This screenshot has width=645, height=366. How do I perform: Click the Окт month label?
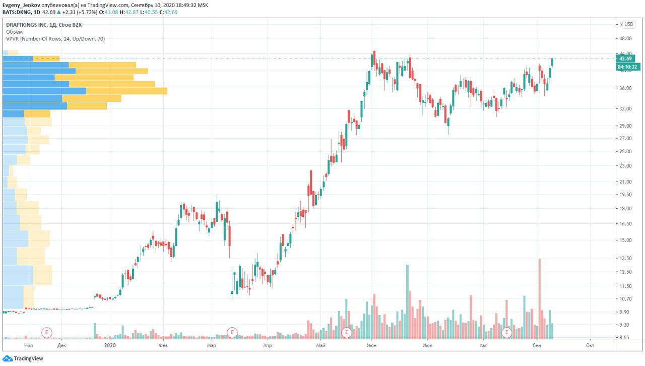point(590,345)
